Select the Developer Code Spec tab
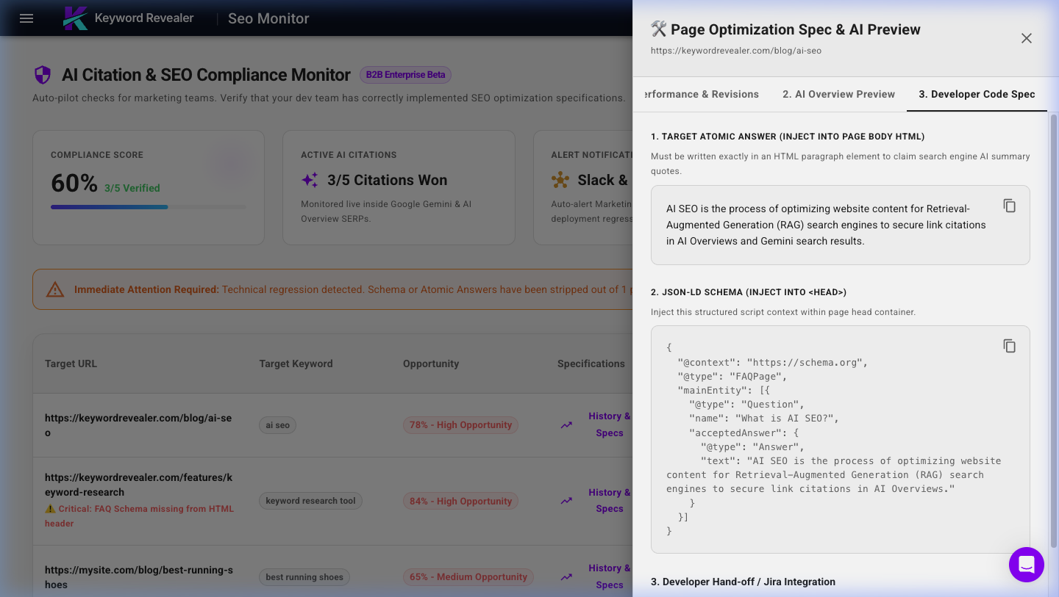The image size is (1059, 597). click(x=977, y=94)
